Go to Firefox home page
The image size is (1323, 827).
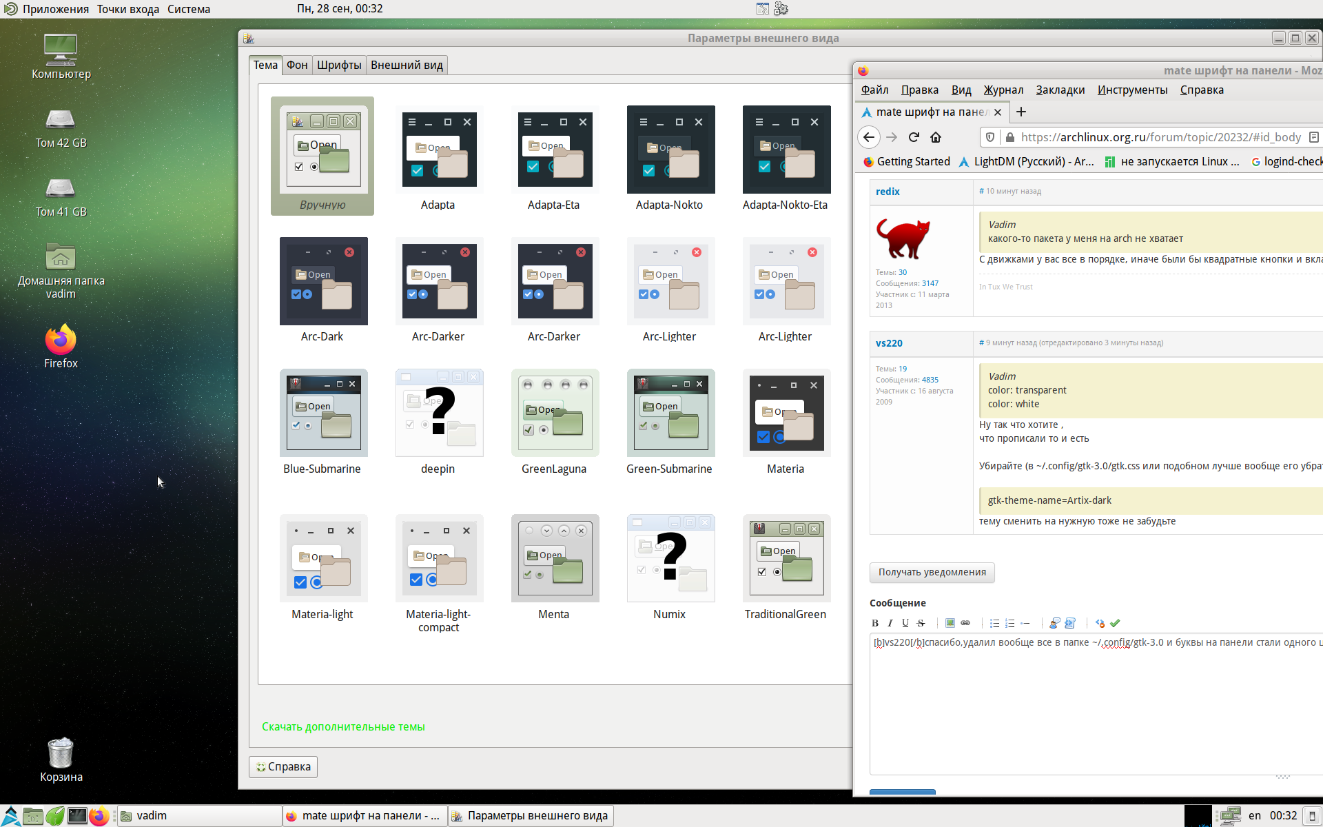(x=936, y=137)
